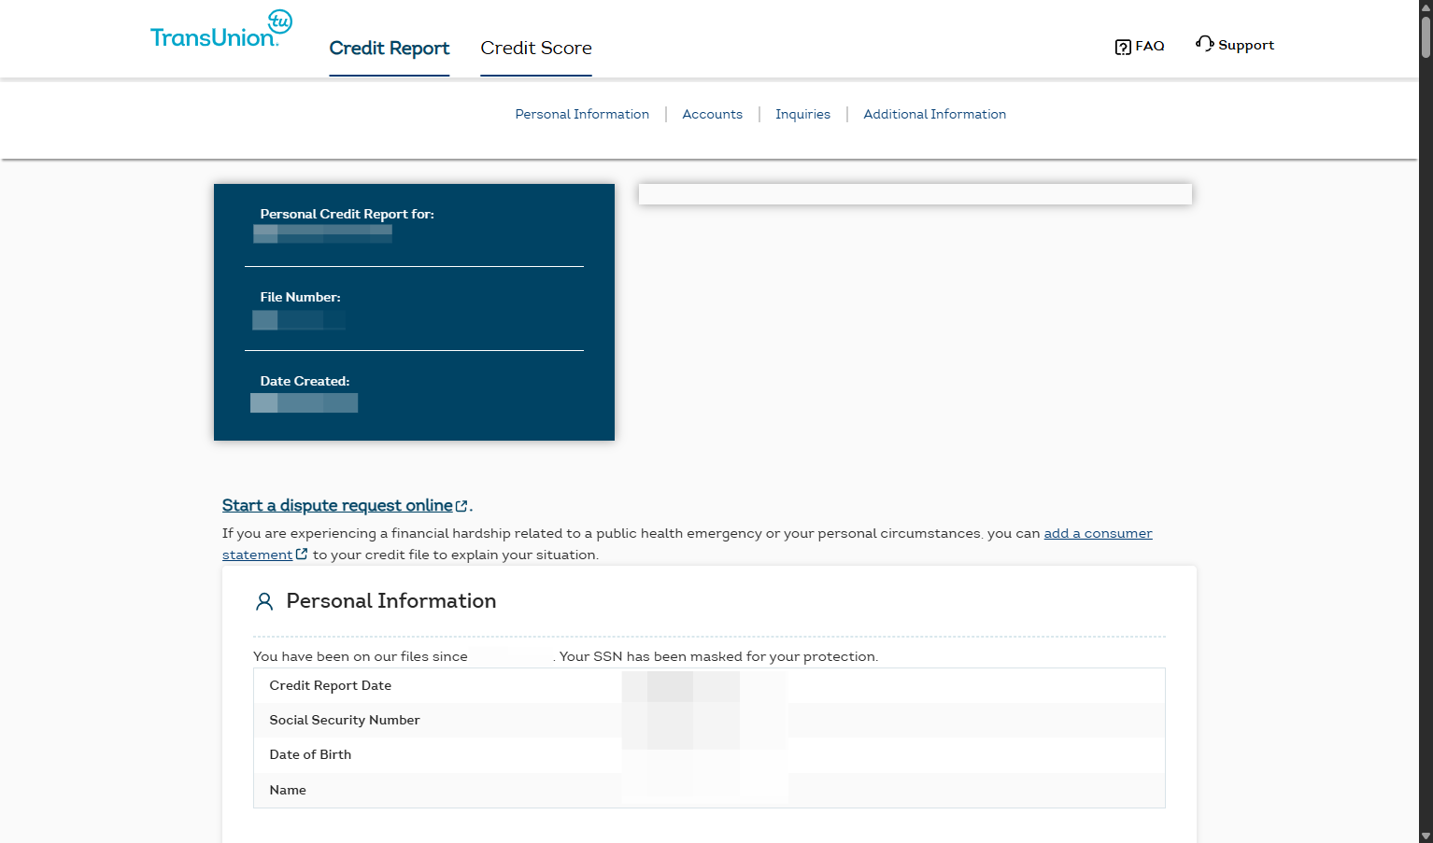Screen dimensions: 1433x843
Task: Start a dispute request online
Action: click(x=337, y=505)
